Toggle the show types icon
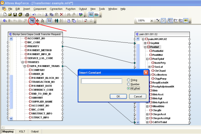This screenshot has width=201, height=134. pos(175,20)
